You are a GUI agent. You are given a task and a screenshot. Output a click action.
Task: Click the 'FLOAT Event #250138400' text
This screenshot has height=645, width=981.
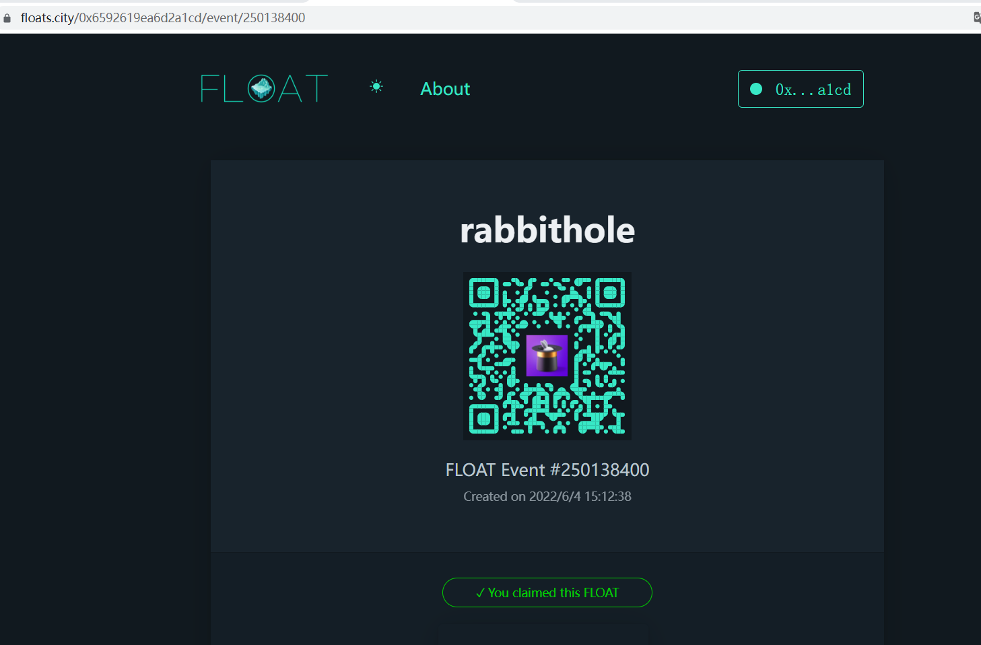[547, 470]
